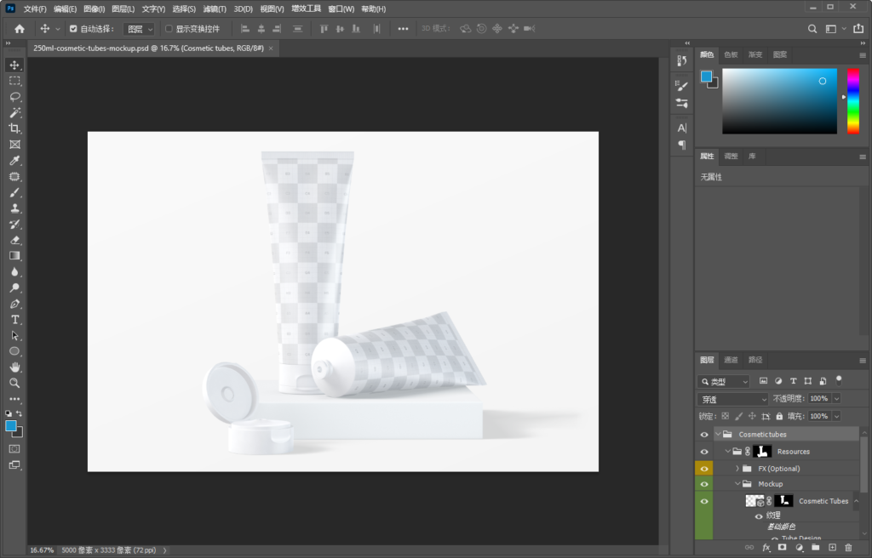
Task: Select the Gradient tool
Action: (14, 256)
